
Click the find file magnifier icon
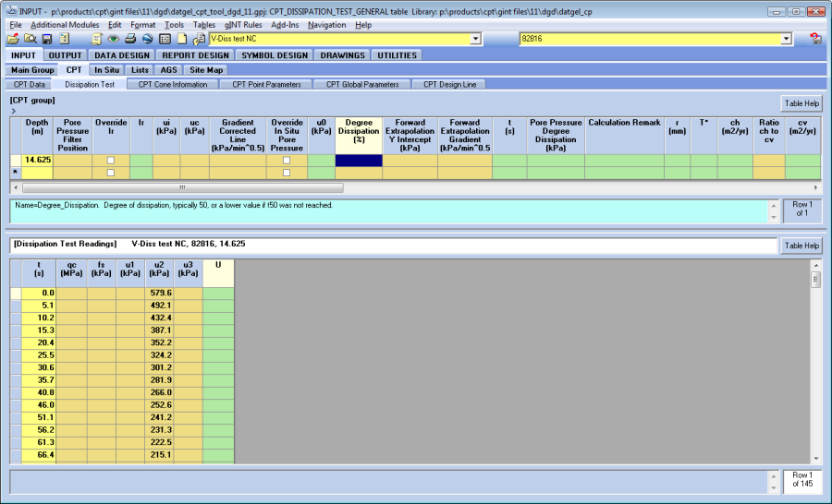click(x=30, y=39)
